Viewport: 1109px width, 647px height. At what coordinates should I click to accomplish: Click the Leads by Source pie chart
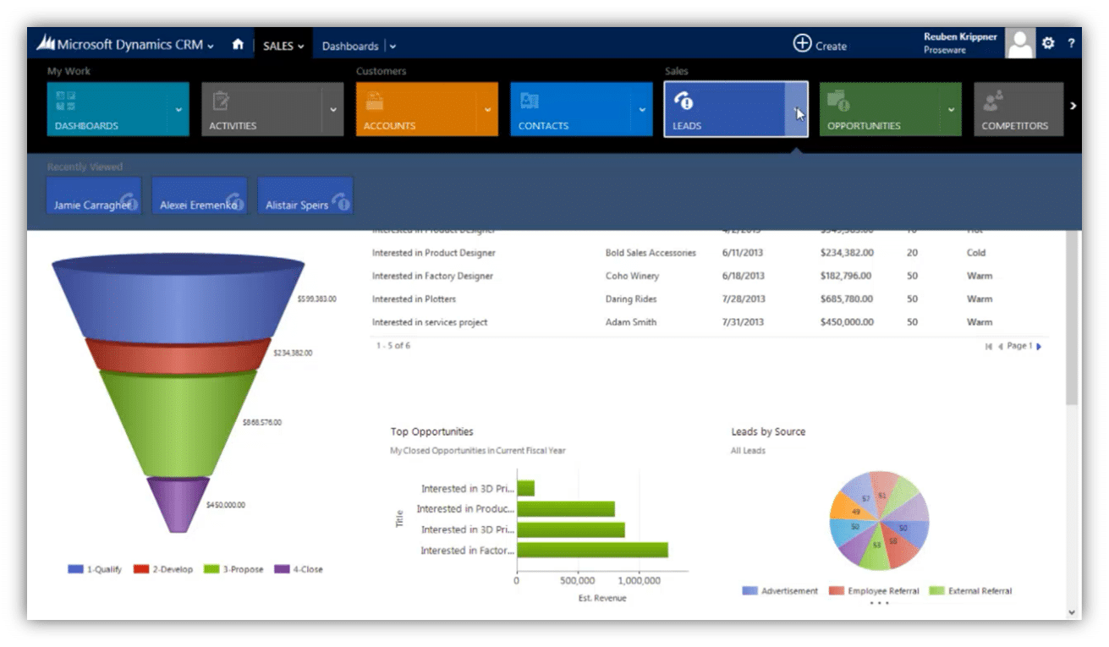879,520
